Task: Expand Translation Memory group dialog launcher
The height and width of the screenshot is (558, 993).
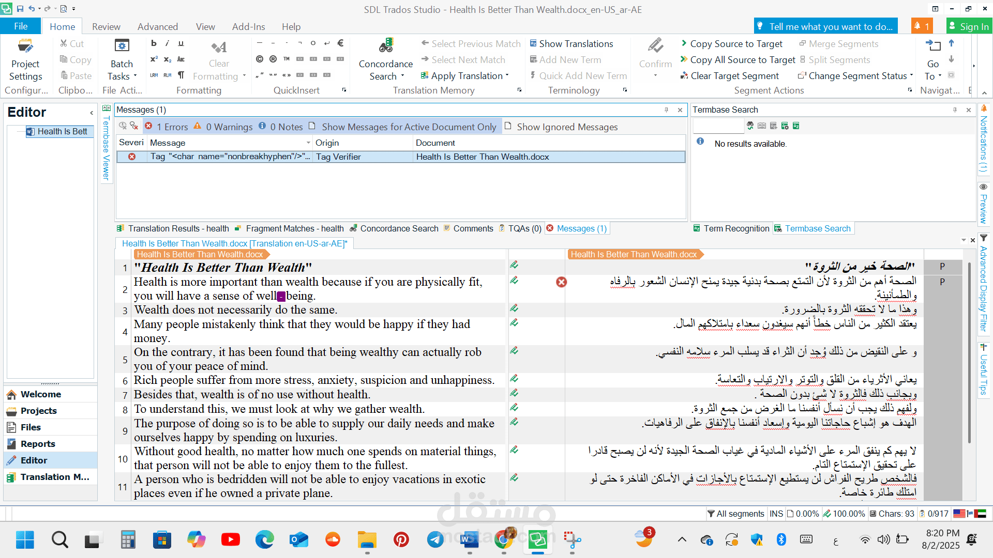Action: [x=520, y=90]
